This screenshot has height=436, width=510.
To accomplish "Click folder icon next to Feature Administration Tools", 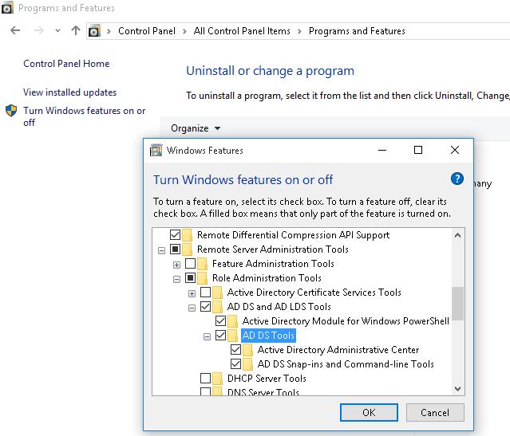I will (x=202, y=264).
